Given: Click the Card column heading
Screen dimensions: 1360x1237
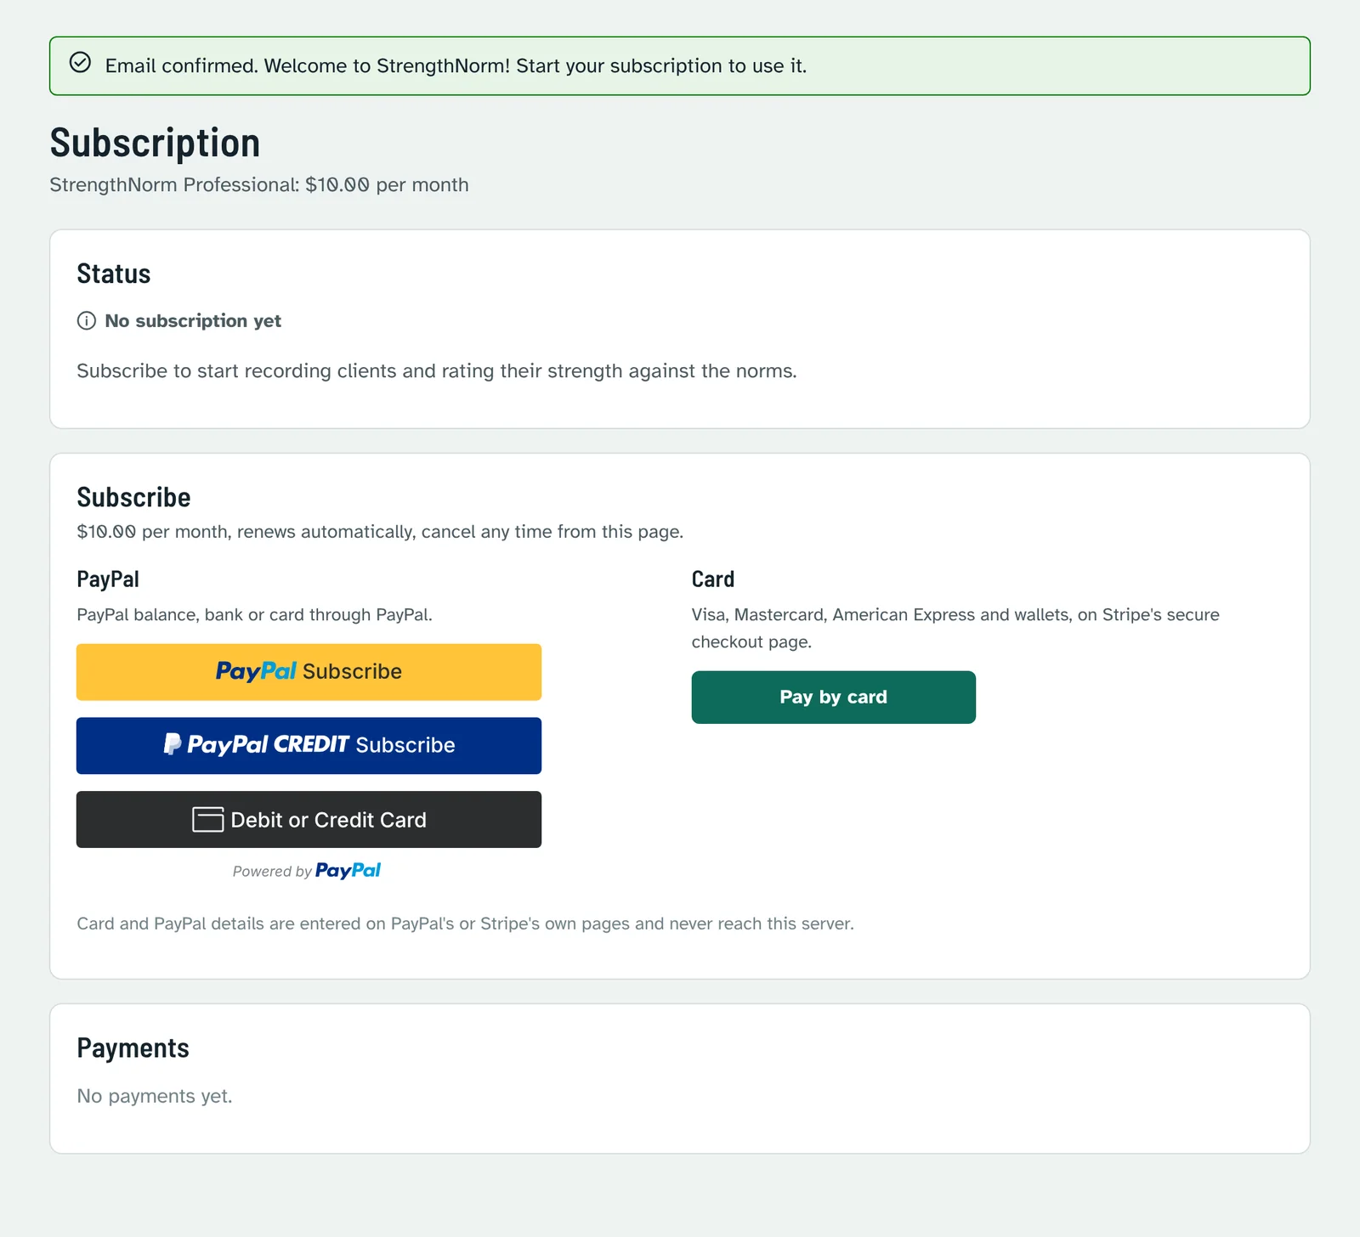Looking at the screenshot, I should click(713, 579).
